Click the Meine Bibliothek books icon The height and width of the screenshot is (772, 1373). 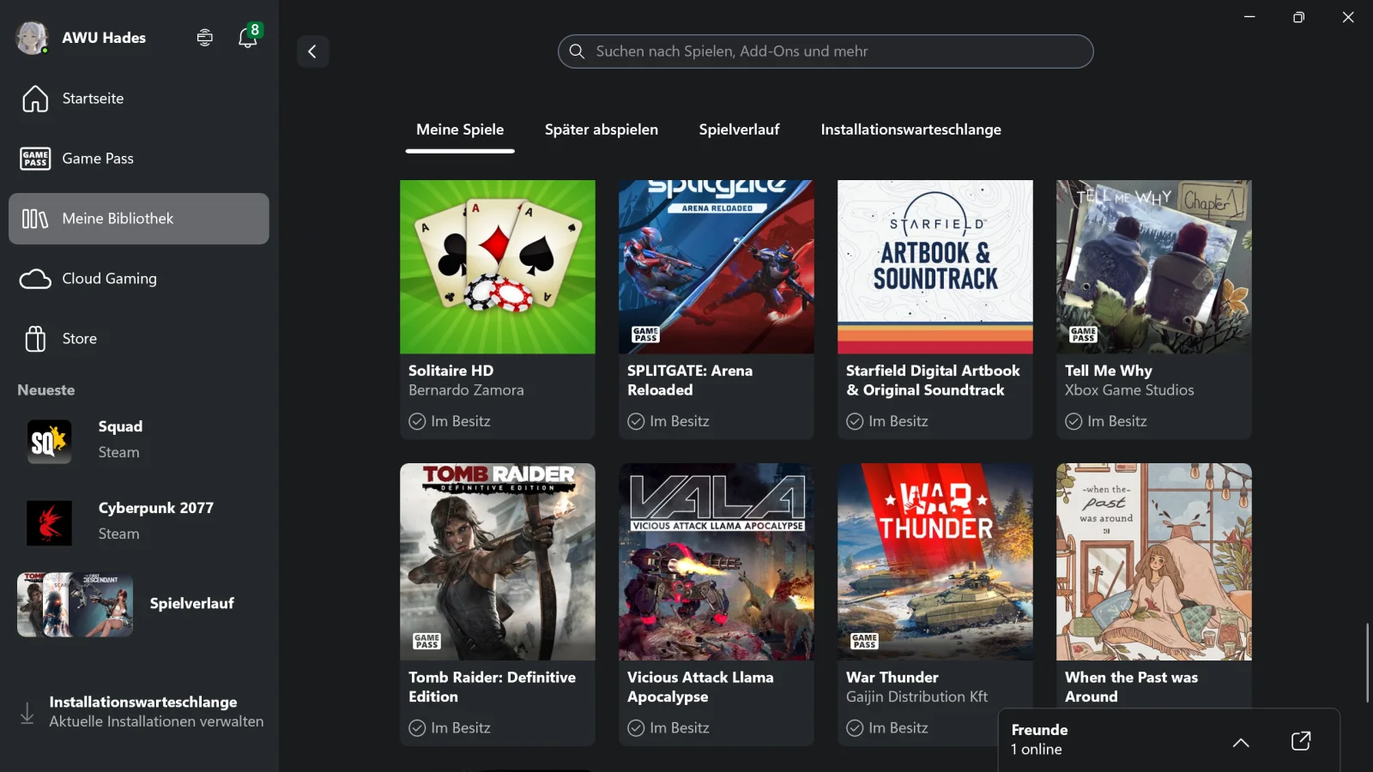pyautogui.click(x=35, y=219)
